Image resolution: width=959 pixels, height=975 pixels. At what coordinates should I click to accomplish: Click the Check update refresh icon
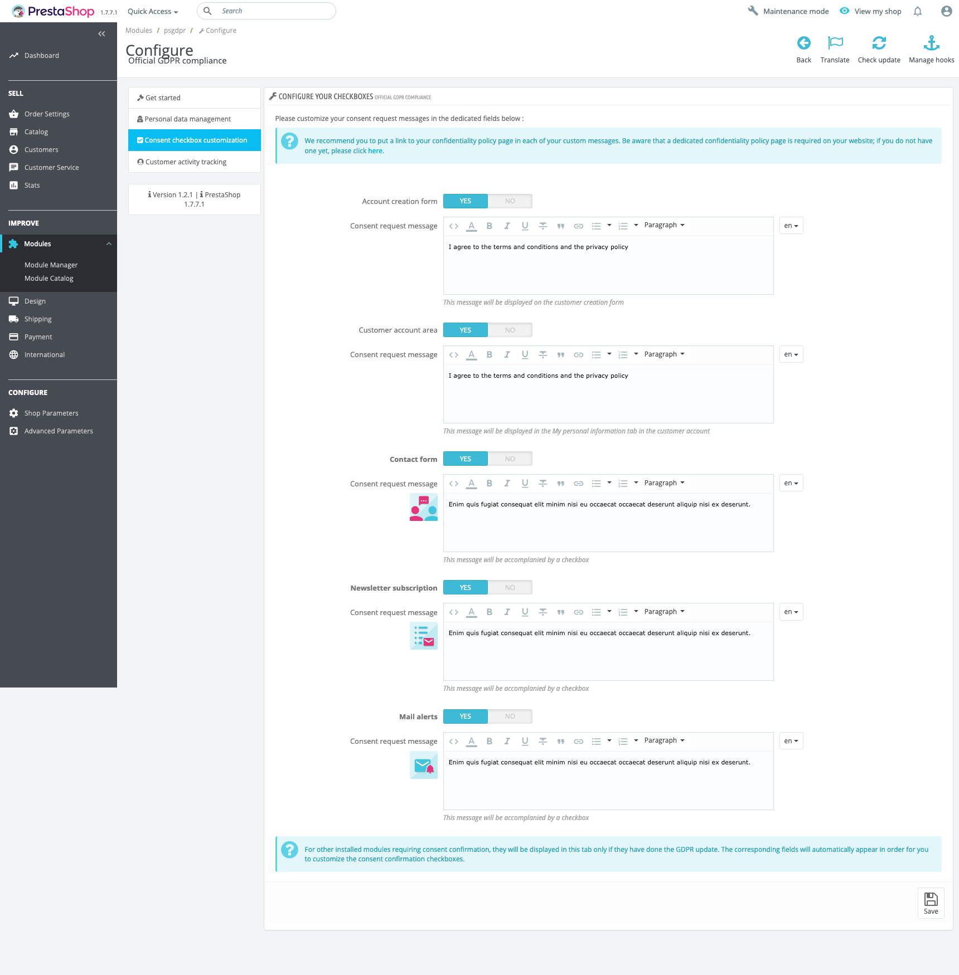point(879,43)
